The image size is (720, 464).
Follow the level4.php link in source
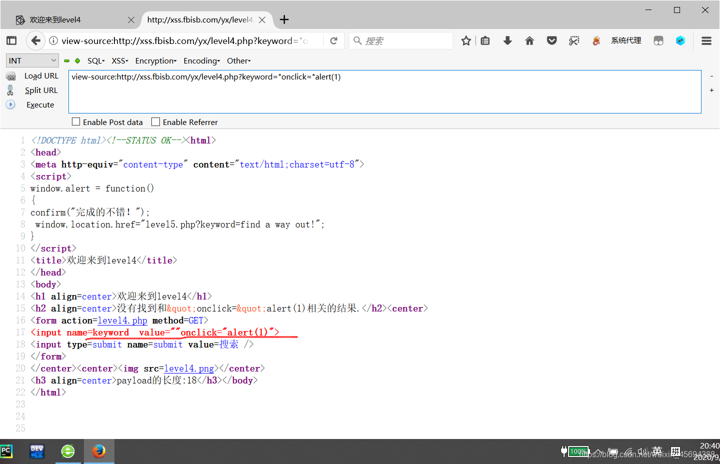(x=122, y=320)
